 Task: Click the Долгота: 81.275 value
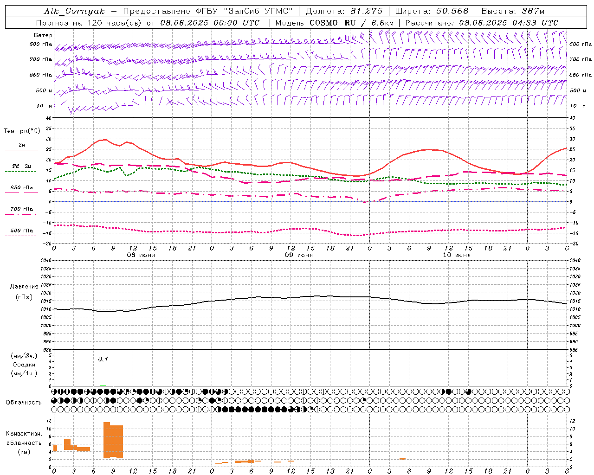click(344, 11)
